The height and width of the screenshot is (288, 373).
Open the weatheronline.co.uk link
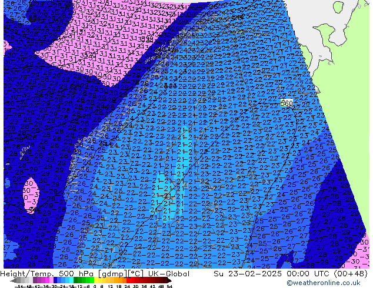[x=324, y=283]
